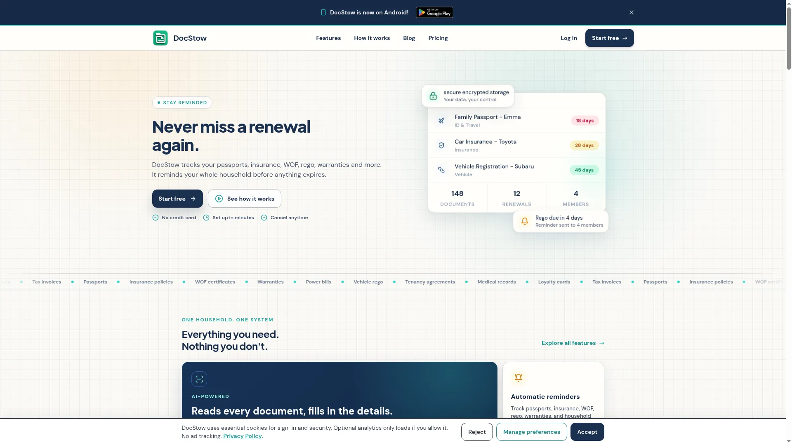
Task: Open Manage preferences for cookies
Action: point(532,432)
